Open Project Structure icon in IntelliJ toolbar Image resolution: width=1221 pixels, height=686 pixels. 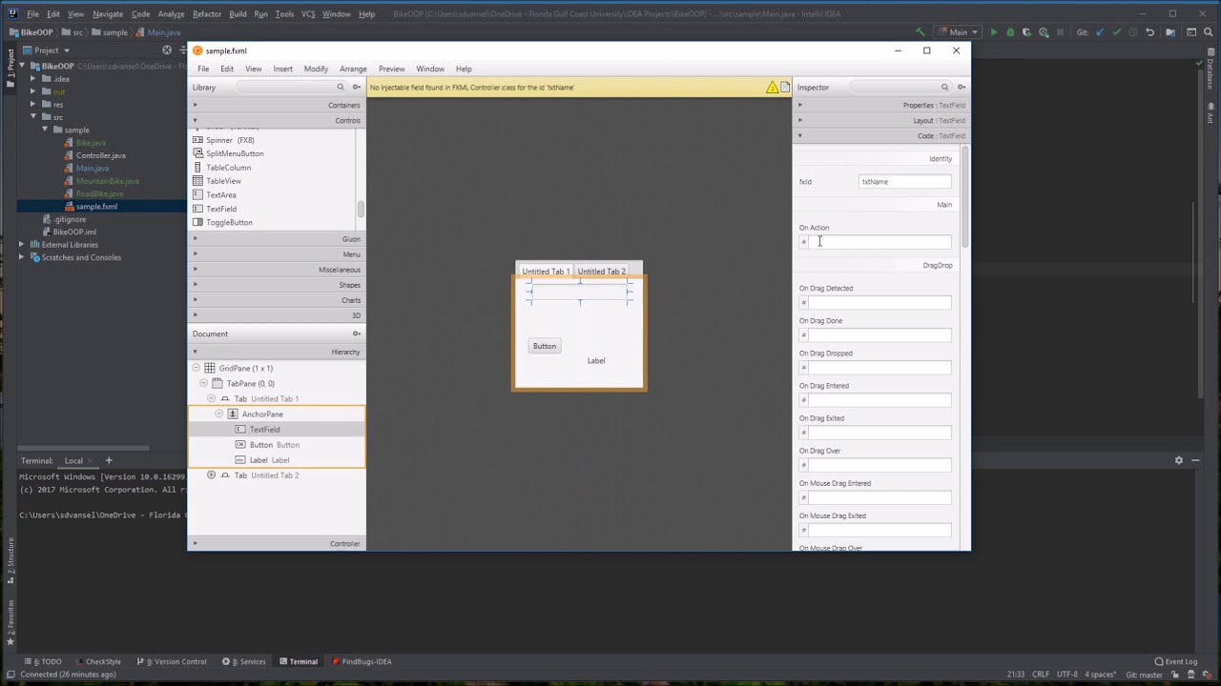(1170, 32)
